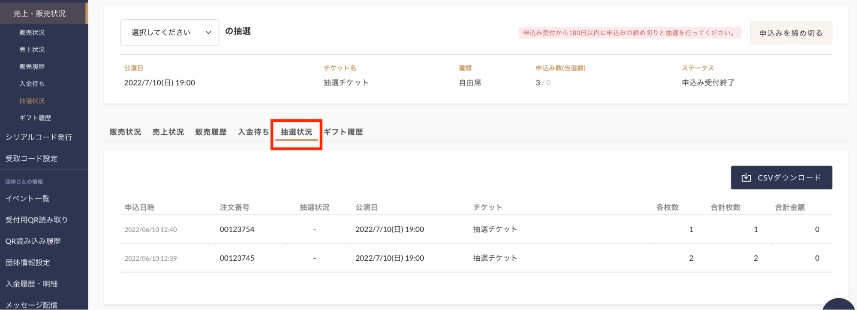The height and width of the screenshot is (310, 857).
Task: Click order number 00123754 row
Action: pyautogui.click(x=237, y=230)
